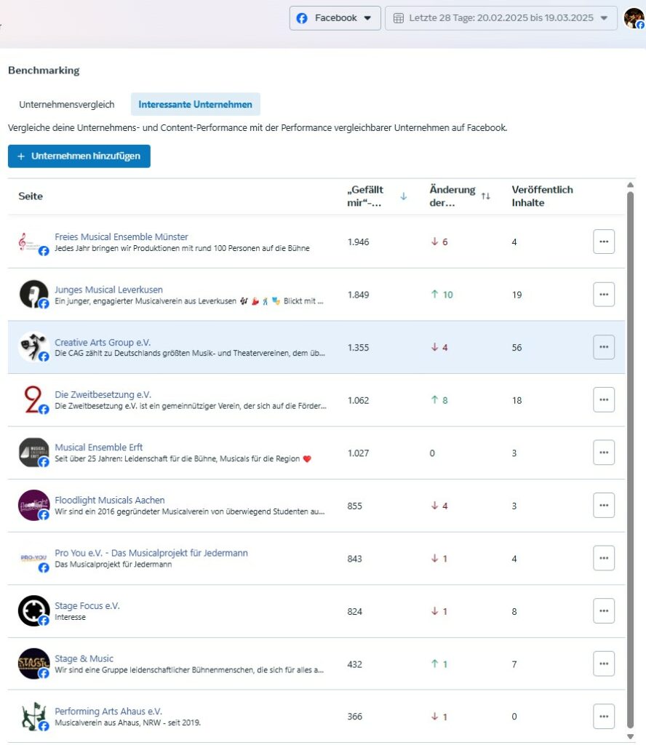646x745 pixels.
Task: Click Die Zweitbesetzung e.V. page logo
Action: [x=33, y=400]
